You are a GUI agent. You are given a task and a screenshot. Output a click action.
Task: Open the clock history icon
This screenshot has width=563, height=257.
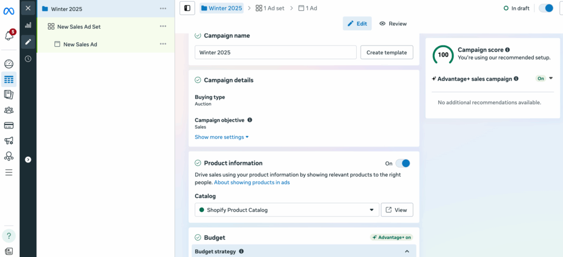pyautogui.click(x=28, y=59)
